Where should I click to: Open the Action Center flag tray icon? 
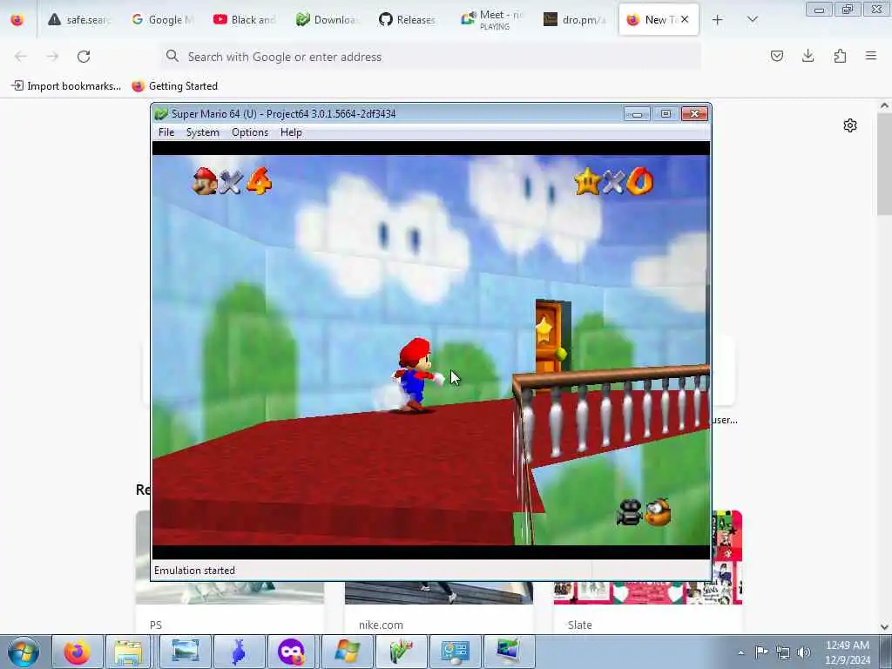(x=761, y=652)
